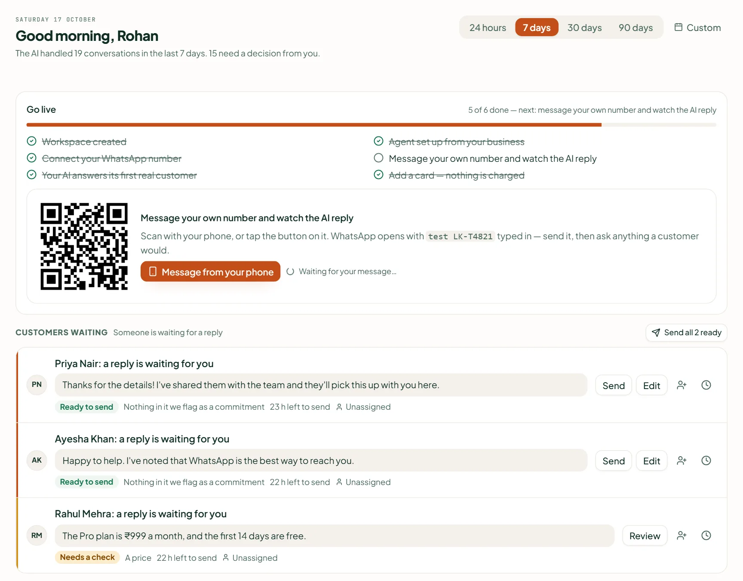This screenshot has height=581, width=743.
Task: Click the drafted reply text for Priya Nair
Action: pyautogui.click(x=321, y=385)
